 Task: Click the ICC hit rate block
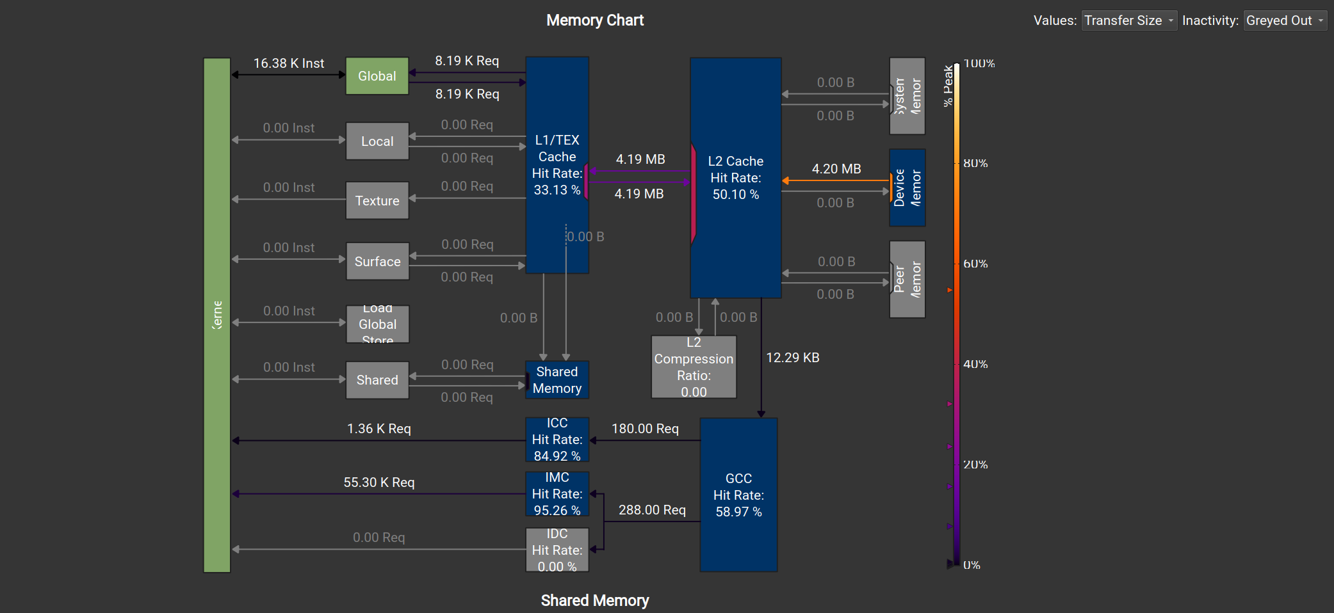pyautogui.click(x=557, y=440)
